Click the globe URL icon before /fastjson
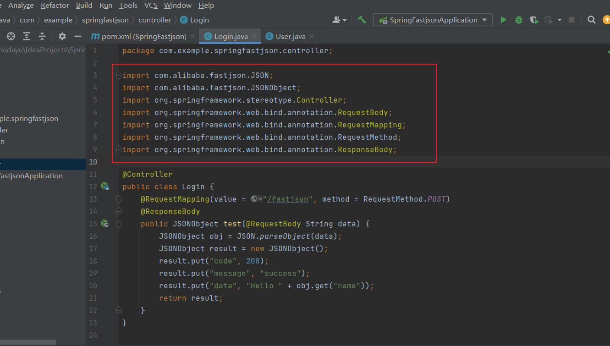The height and width of the screenshot is (346, 610). tap(255, 199)
